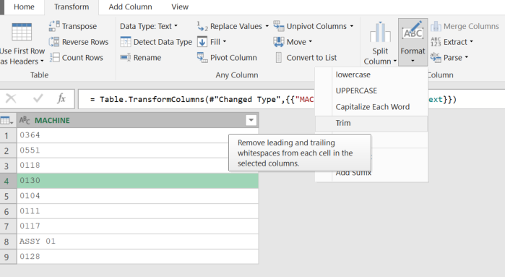Click the Pivot Column icon
Image resolution: width=505 pixels, height=277 pixels.
pos(202,57)
